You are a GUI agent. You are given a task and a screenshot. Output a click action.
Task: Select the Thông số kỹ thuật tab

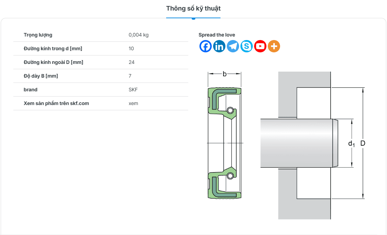pos(193,8)
